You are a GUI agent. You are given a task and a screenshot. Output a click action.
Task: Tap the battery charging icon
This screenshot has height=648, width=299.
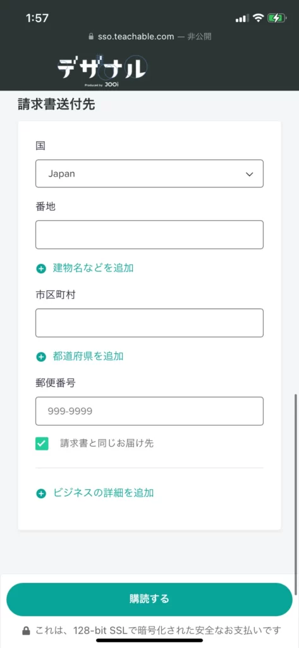[276, 18]
